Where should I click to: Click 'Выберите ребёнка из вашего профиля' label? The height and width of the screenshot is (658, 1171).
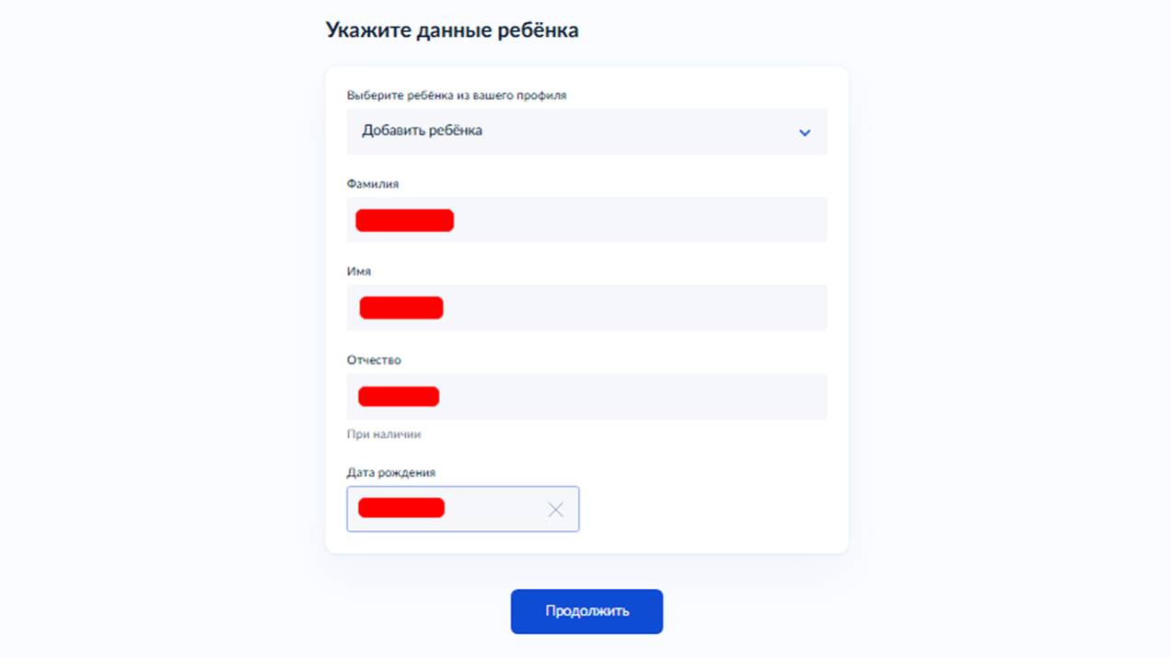click(x=457, y=95)
